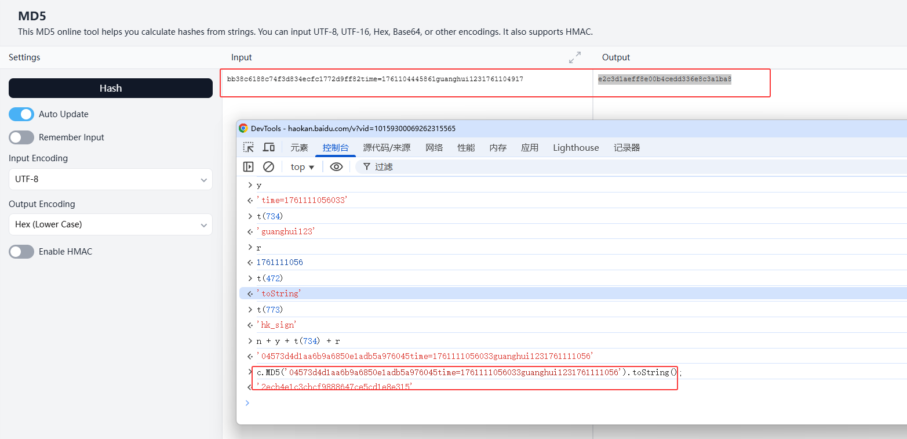Click the Hash button
The width and height of the screenshot is (907, 439).
click(110, 88)
